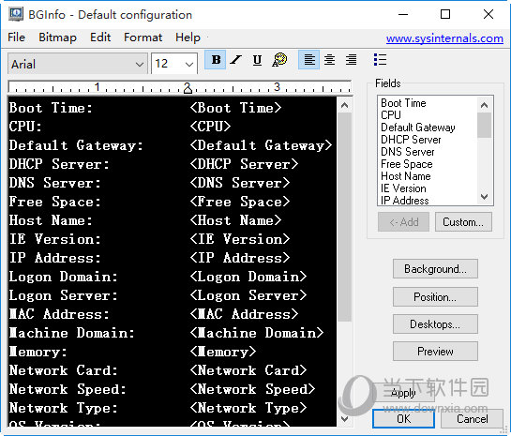Screen dimensions: 511x436
Task: Toggle bullet list formatting
Action: (x=380, y=60)
